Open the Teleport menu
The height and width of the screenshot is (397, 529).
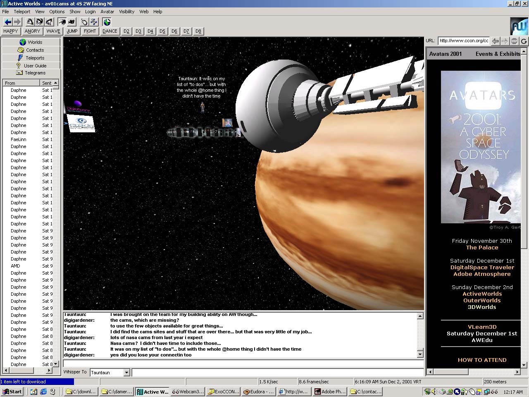pos(22,12)
